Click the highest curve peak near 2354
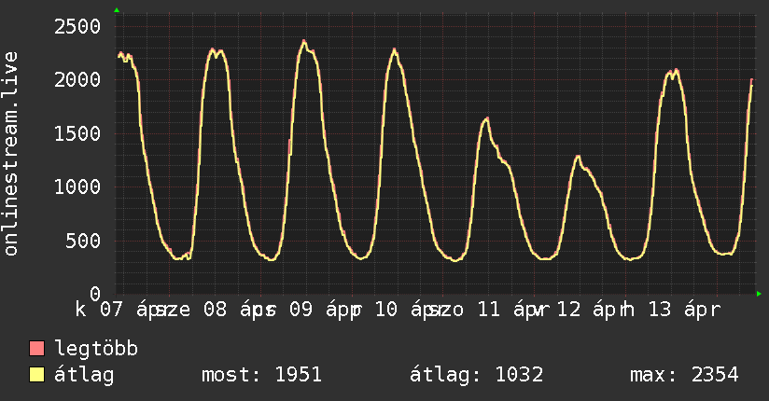769x401 pixels. pos(304,41)
